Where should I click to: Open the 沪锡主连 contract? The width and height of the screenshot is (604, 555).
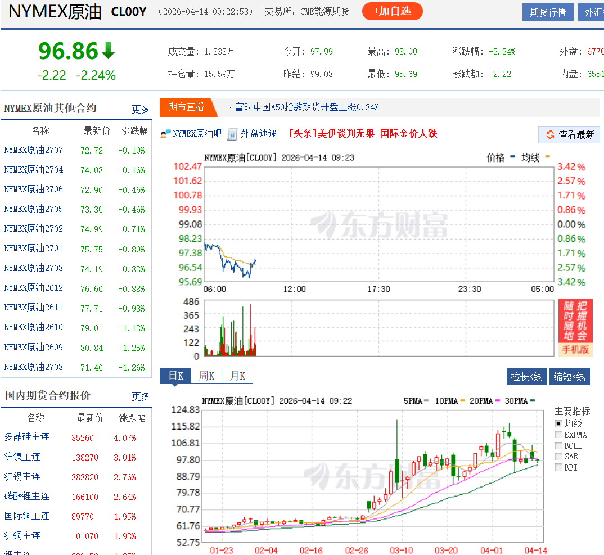[22, 476]
